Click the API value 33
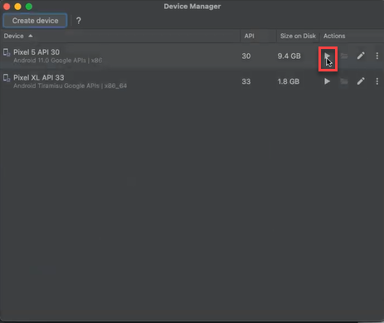This screenshot has width=384, height=323. pos(246,81)
